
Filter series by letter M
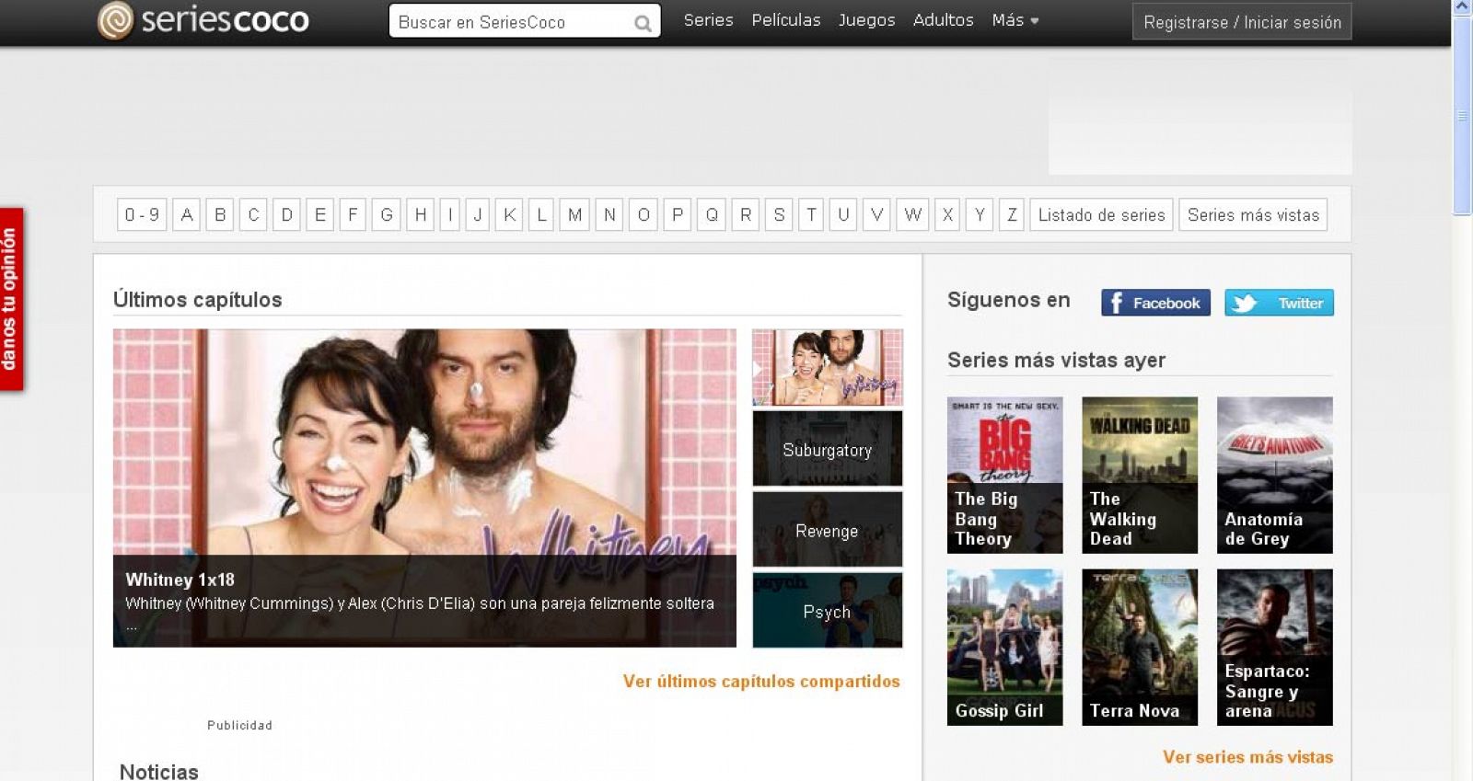coord(574,215)
